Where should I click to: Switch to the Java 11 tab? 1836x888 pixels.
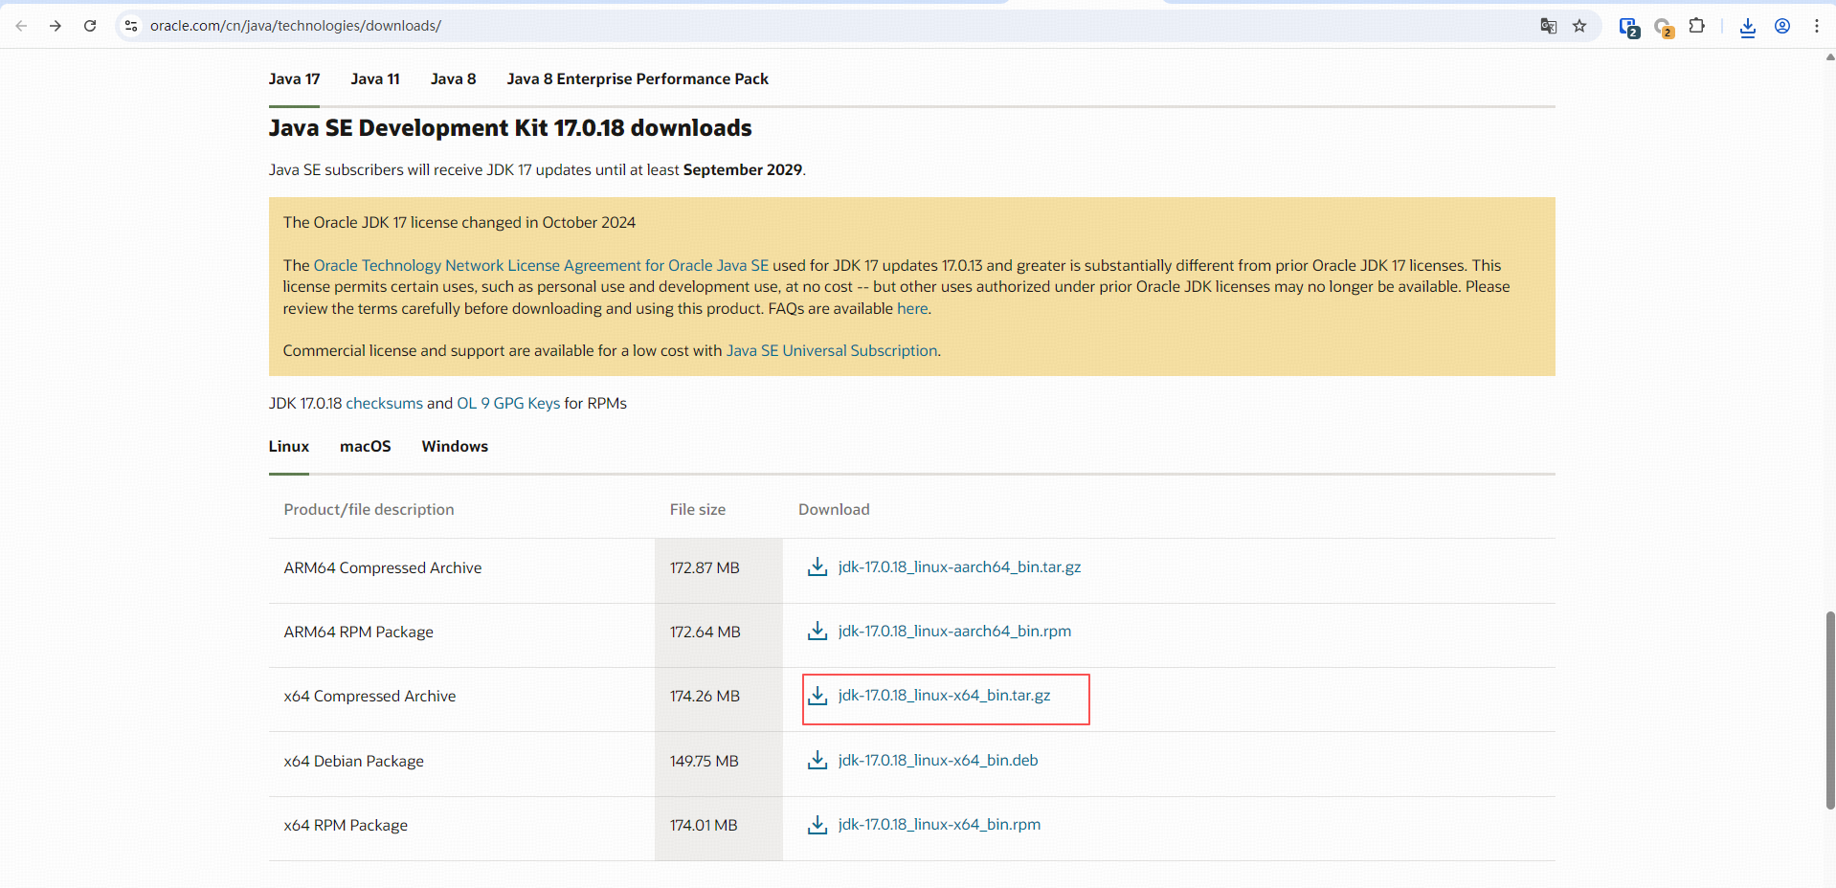[375, 79]
